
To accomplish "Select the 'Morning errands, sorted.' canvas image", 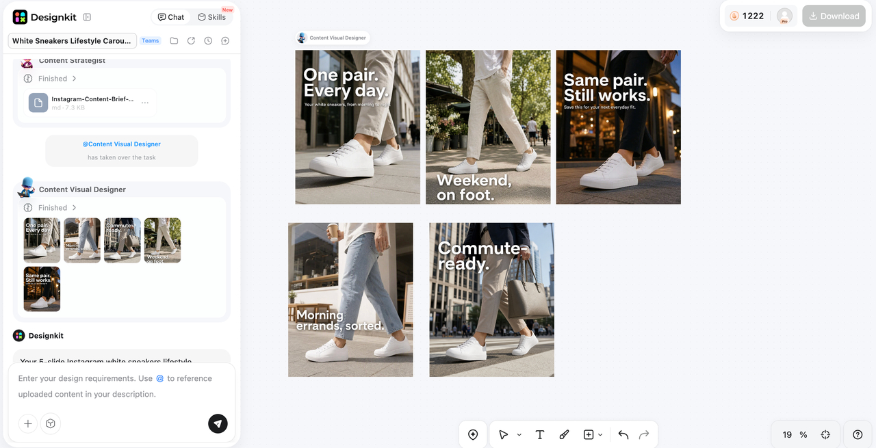I will click(350, 300).
